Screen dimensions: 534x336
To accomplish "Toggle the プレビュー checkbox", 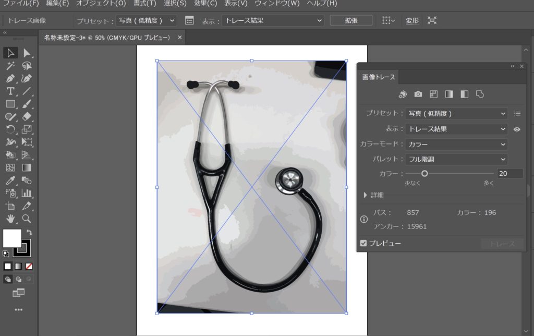I will point(363,243).
